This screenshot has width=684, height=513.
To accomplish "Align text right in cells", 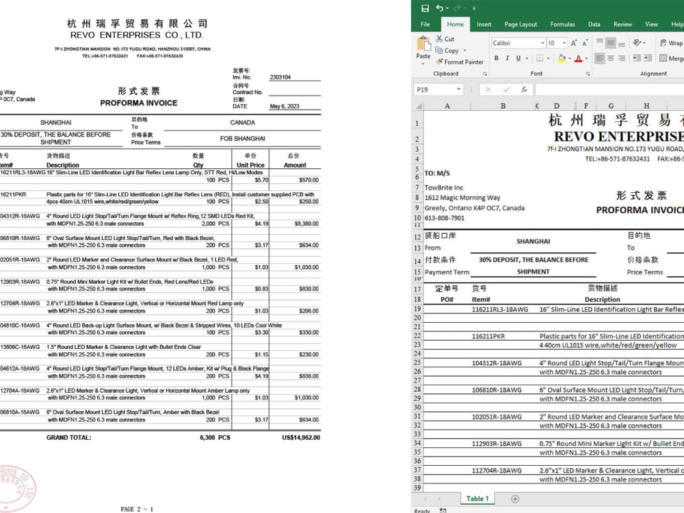I will pos(622,58).
